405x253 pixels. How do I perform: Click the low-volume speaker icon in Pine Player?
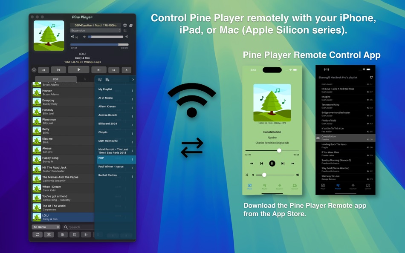tap(84, 37)
